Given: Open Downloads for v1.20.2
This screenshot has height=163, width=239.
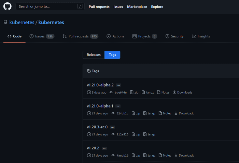Looking at the screenshot, I should (x=184, y=155).
